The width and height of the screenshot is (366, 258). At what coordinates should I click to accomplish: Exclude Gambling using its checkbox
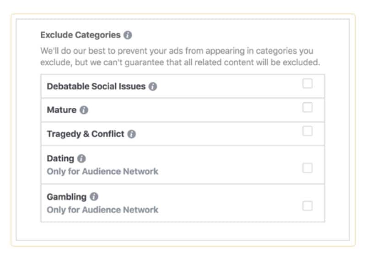point(307,206)
